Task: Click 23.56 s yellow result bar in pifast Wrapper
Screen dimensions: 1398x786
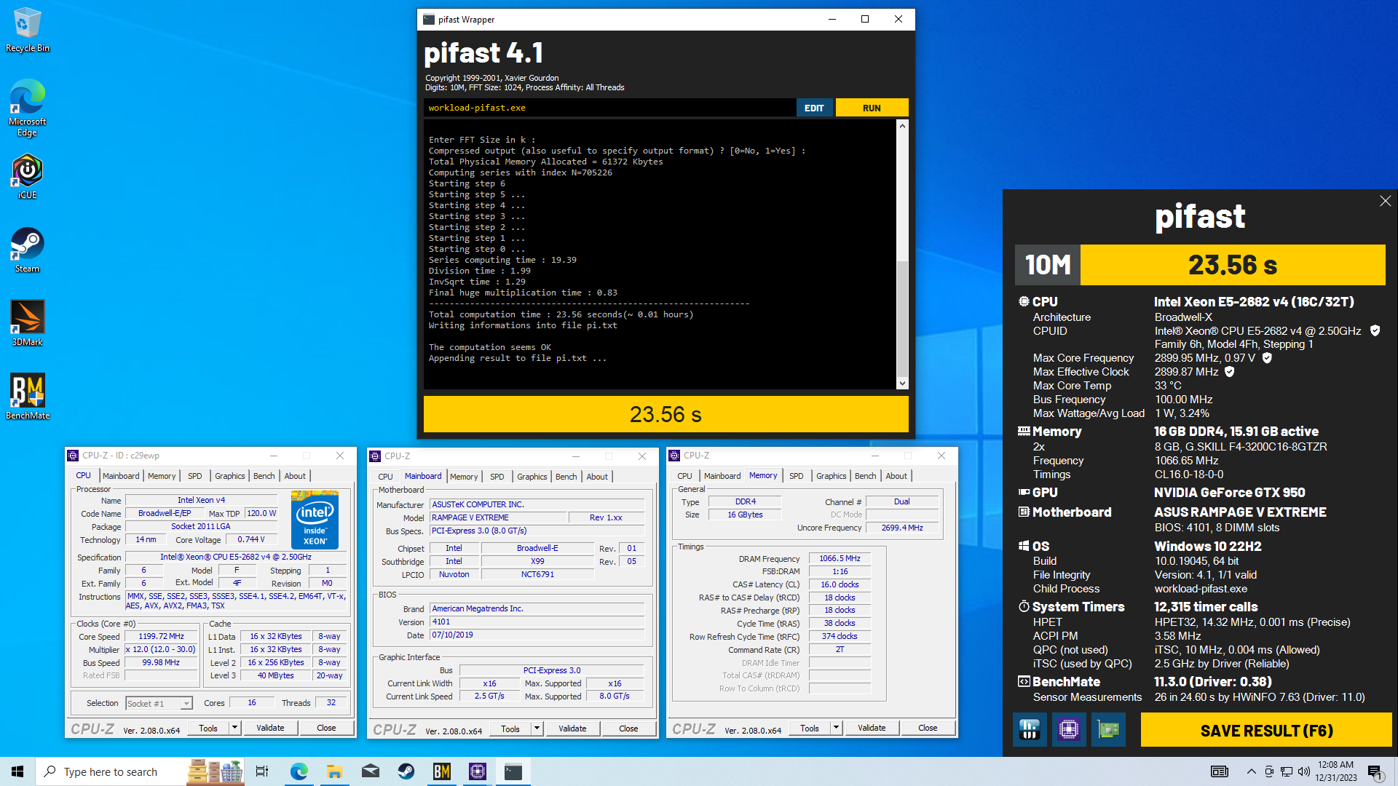Action: (x=666, y=414)
